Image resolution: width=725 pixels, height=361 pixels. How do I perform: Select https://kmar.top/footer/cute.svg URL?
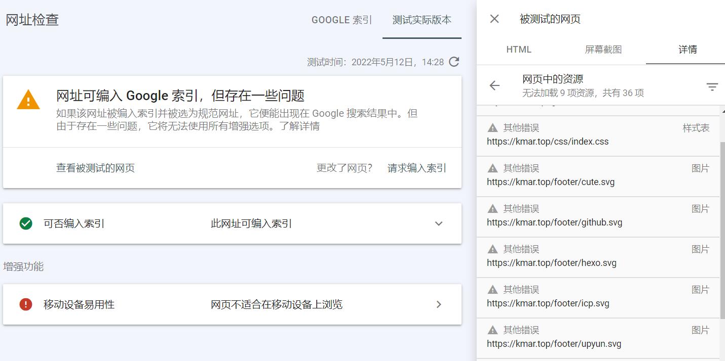point(551,182)
